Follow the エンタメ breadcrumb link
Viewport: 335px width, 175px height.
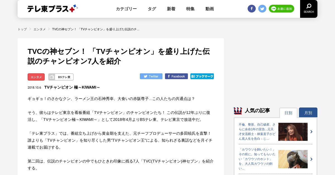[x=40, y=29]
